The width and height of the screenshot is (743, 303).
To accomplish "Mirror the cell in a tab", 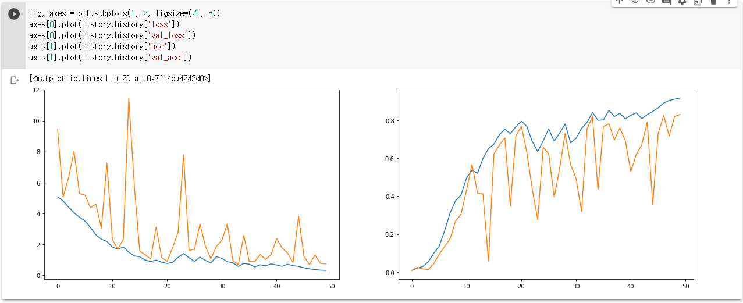I will (698, 2).
